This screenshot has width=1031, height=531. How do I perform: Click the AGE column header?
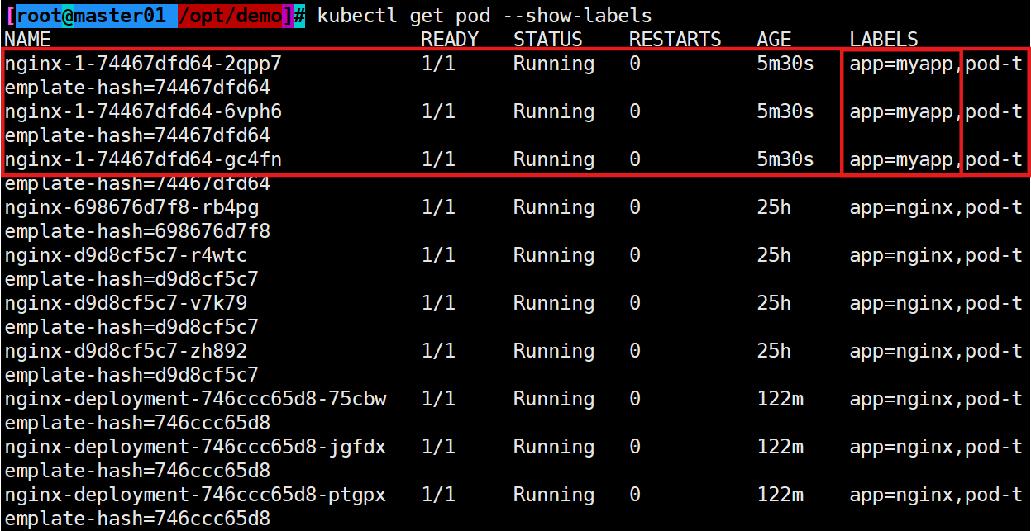coord(774,39)
